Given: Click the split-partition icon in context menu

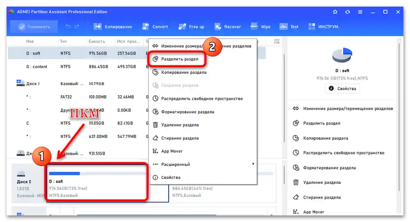Looking at the screenshot, I should point(155,59).
